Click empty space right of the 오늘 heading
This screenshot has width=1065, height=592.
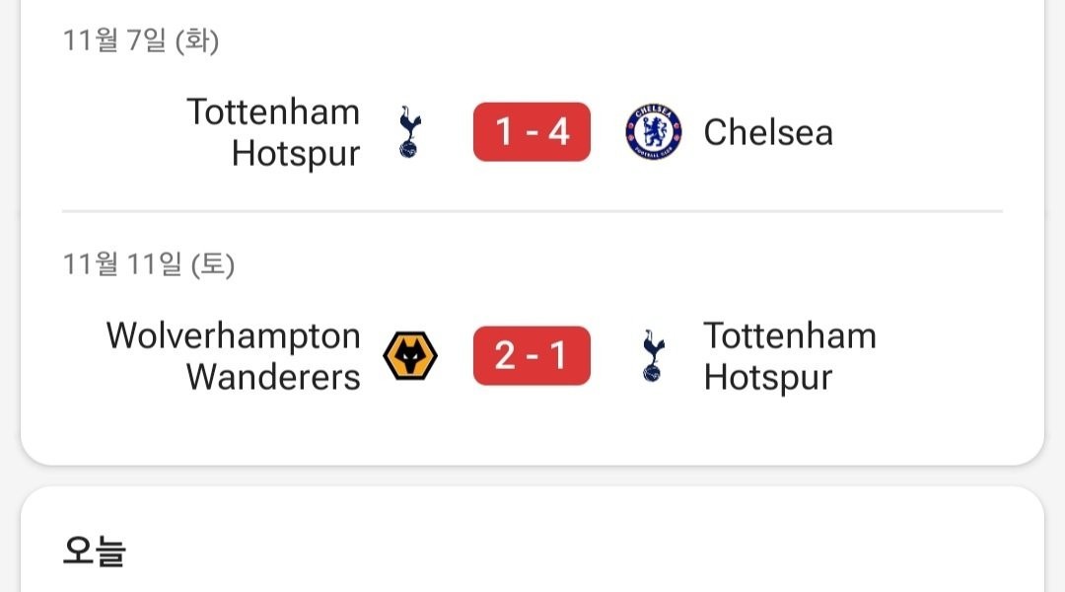pos(592,550)
